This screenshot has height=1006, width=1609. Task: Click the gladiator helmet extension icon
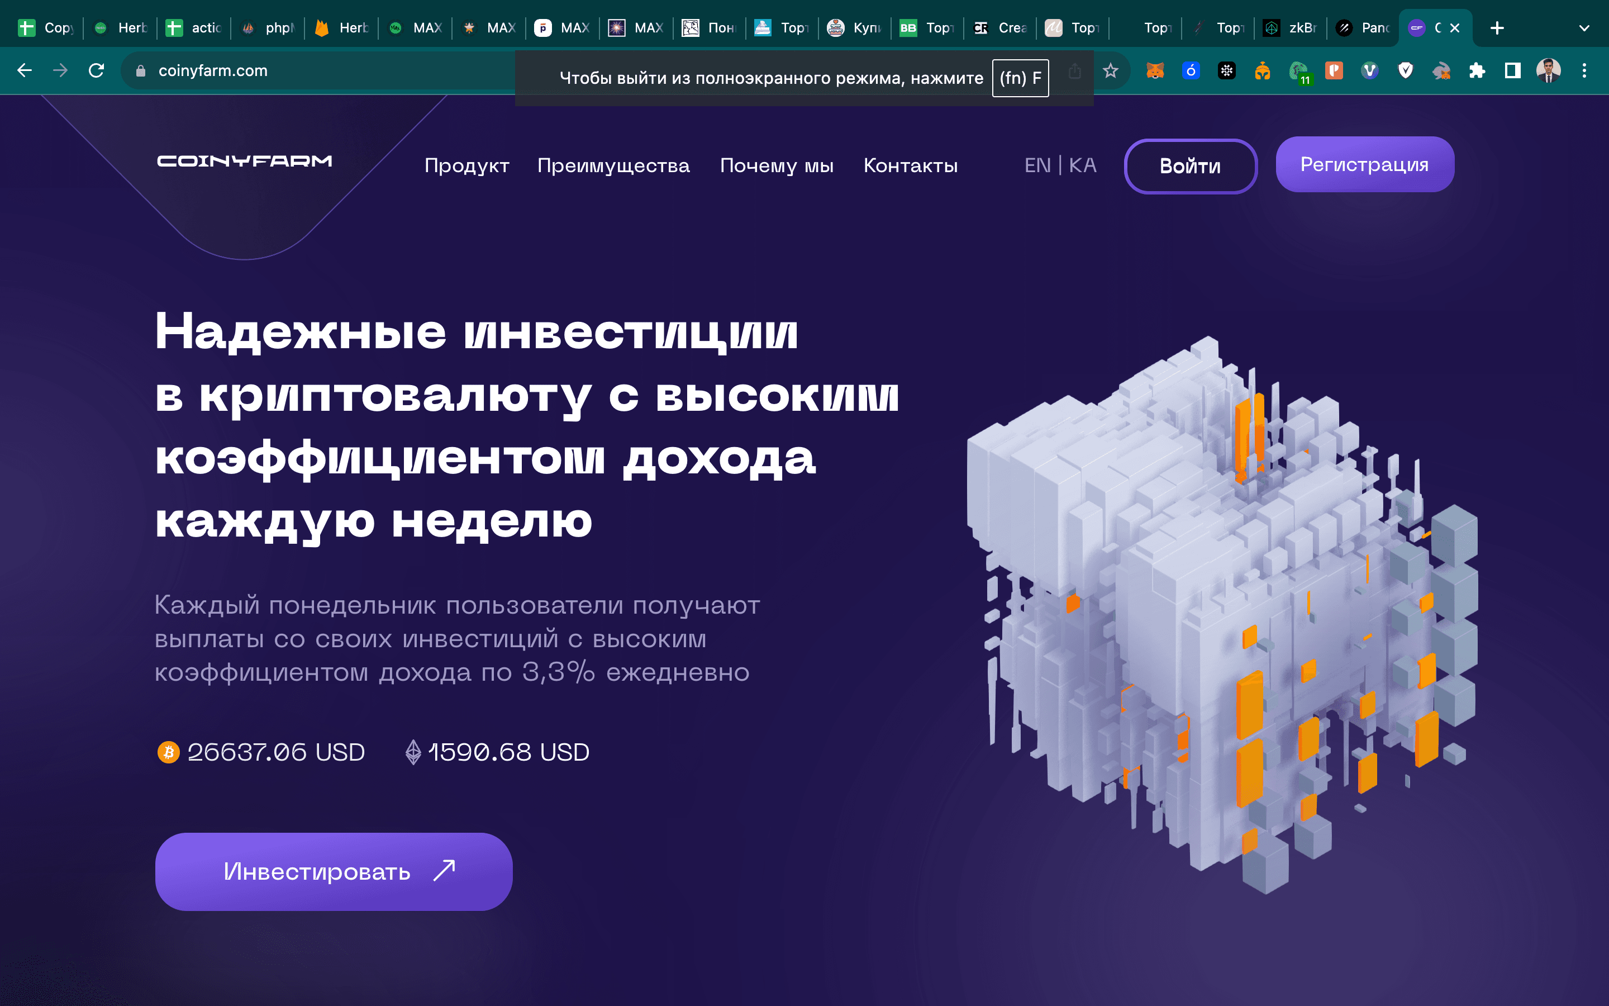(x=1262, y=70)
